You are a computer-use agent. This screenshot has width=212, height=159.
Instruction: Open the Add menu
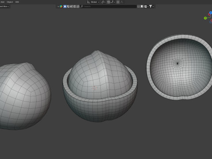click(3, 2)
